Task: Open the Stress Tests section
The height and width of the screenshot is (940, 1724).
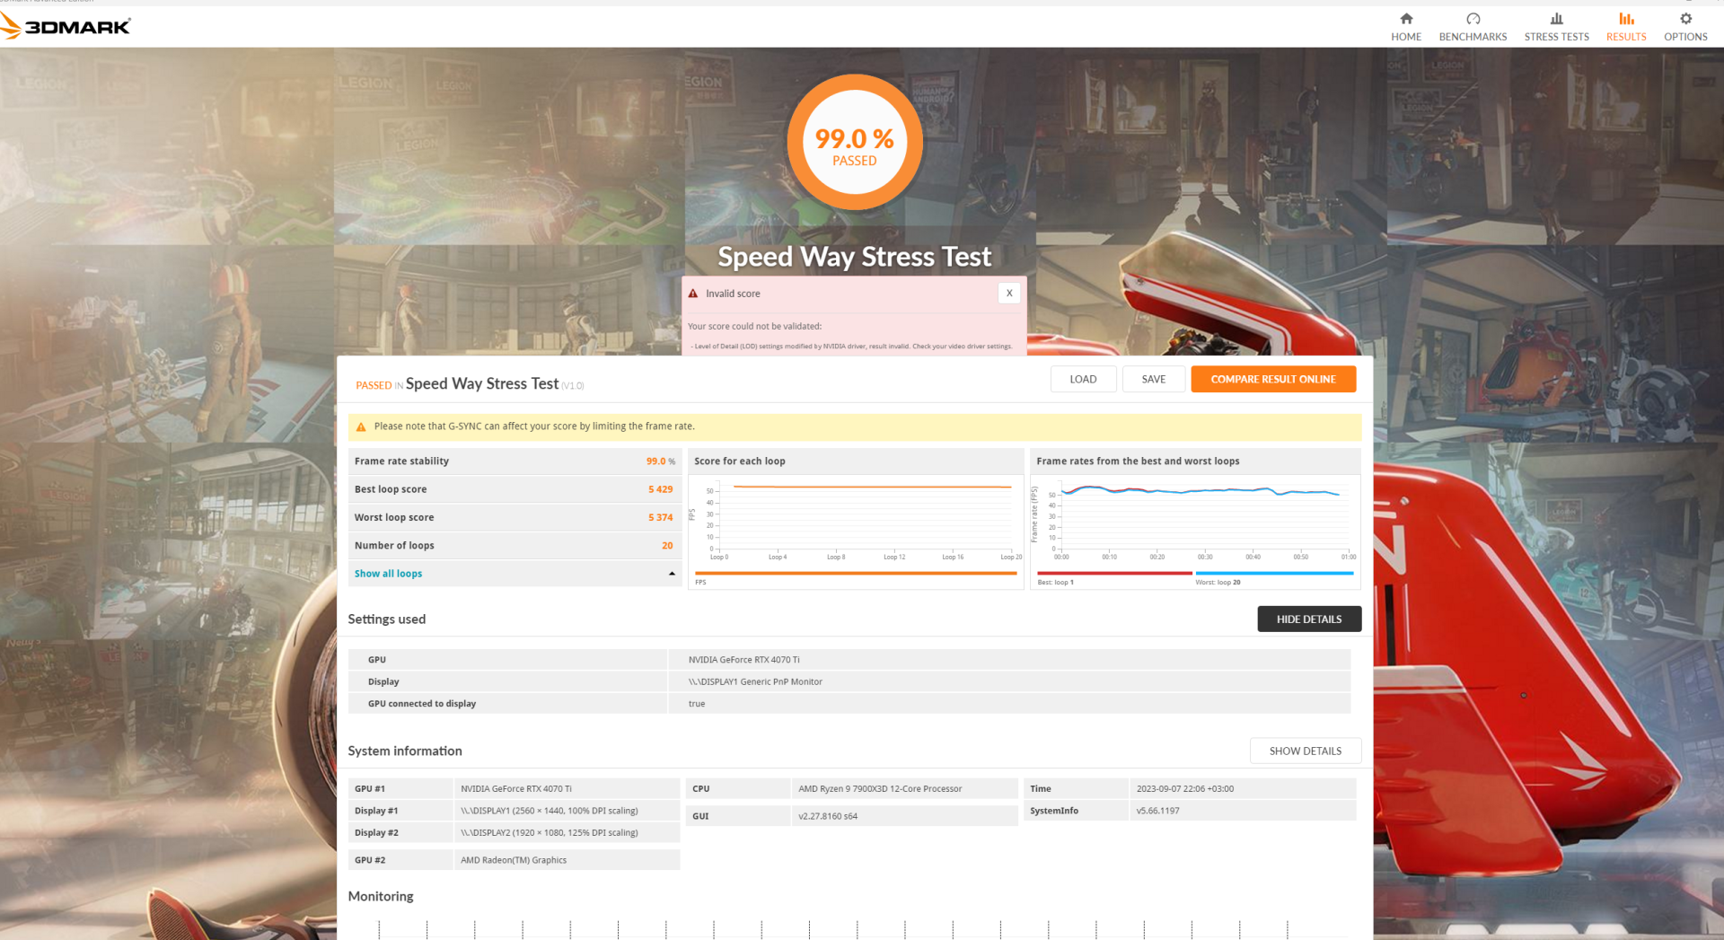Action: [1556, 27]
